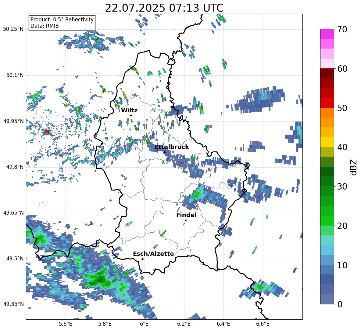Pick the slate blue swatch just above 0 dBZ
This screenshot has height=330, width=361.
pyautogui.click(x=327, y=299)
